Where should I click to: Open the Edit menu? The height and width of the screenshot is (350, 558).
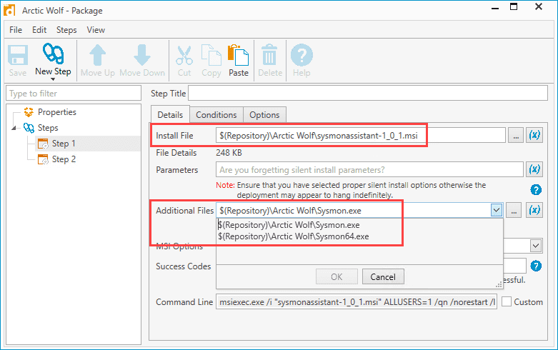tap(39, 30)
